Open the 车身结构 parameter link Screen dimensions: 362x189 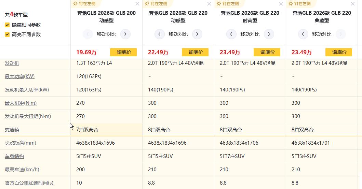(14, 156)
